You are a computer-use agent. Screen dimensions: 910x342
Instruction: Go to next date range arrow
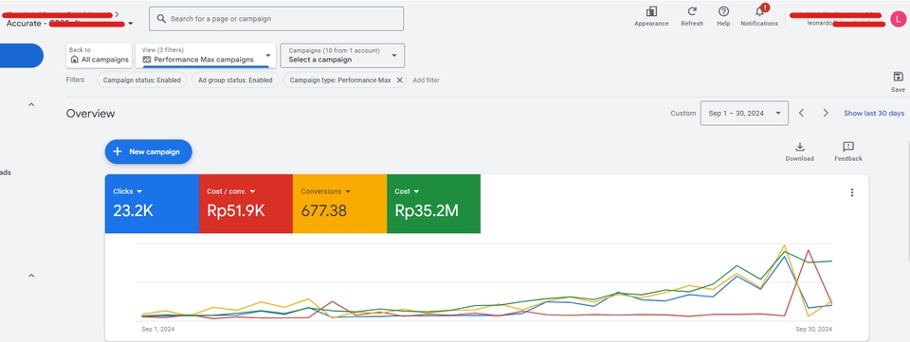pos(826,113)
